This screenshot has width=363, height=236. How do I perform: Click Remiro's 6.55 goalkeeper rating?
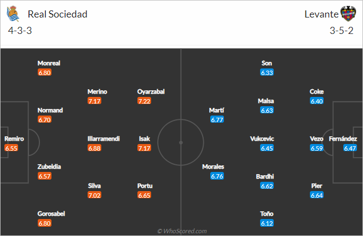coord(11,148)
